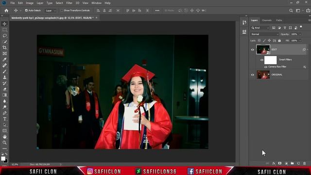This screenshot has height=175, width=311.
Task: Create a new layer
Action: [x=298, y=163]
